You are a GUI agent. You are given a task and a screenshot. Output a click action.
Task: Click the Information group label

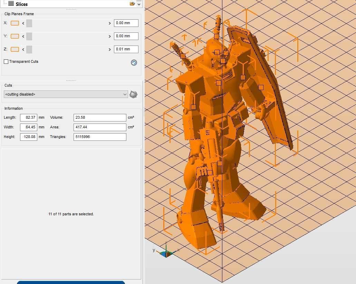pyautogui.click(x=13, y=108)
